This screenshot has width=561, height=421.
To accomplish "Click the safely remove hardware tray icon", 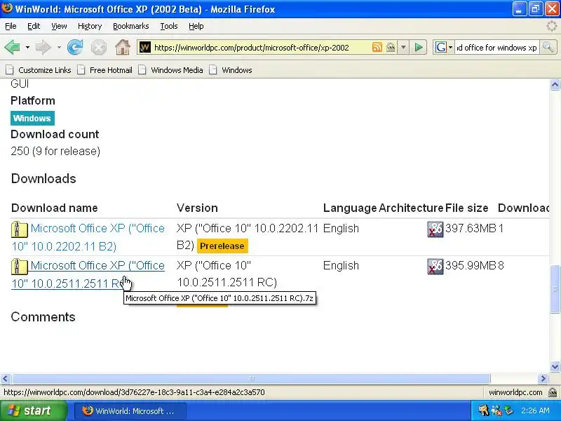I will point(508,410).
